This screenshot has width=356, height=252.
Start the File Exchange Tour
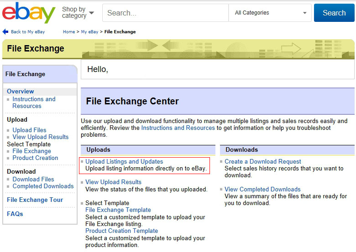pos(35,200)
